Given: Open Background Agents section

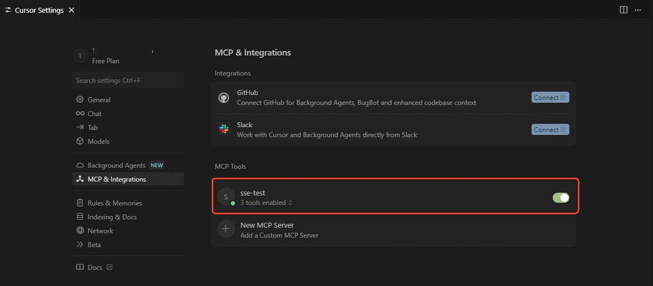Looking at the screenshot, I should click(128, 165).
